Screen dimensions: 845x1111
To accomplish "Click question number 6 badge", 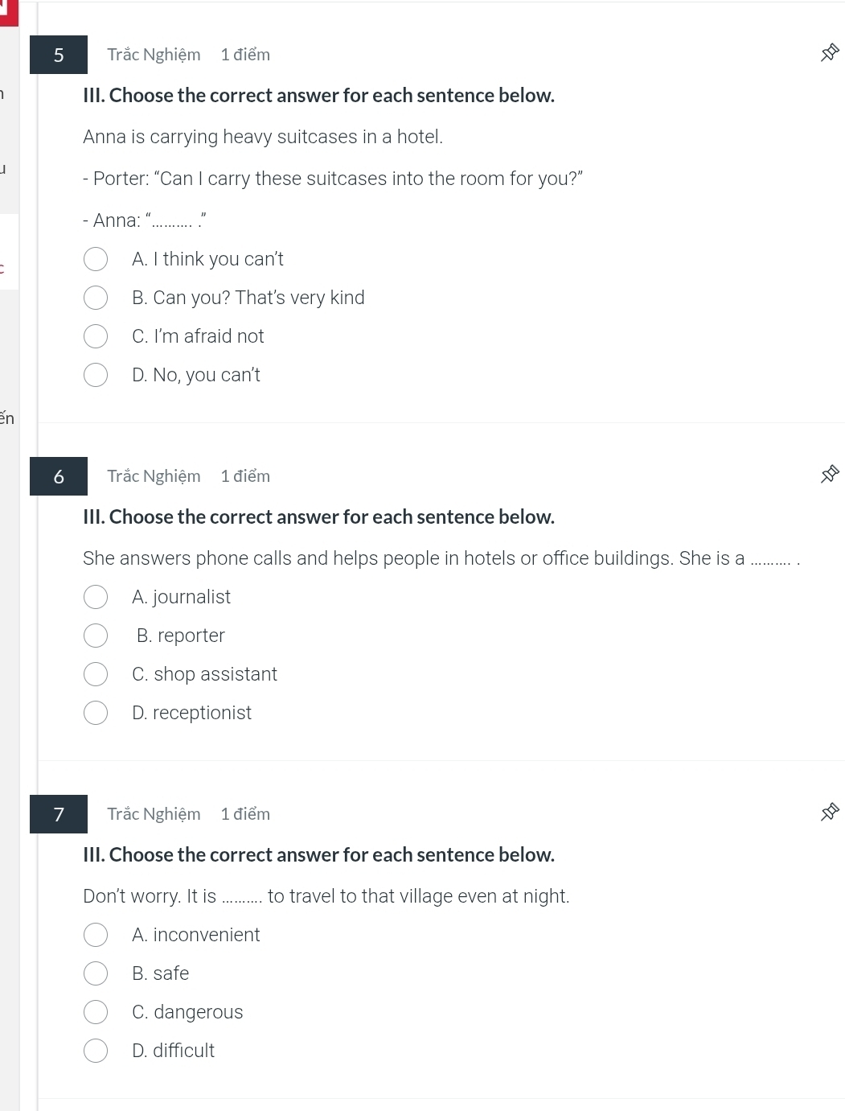I will 59,476.
